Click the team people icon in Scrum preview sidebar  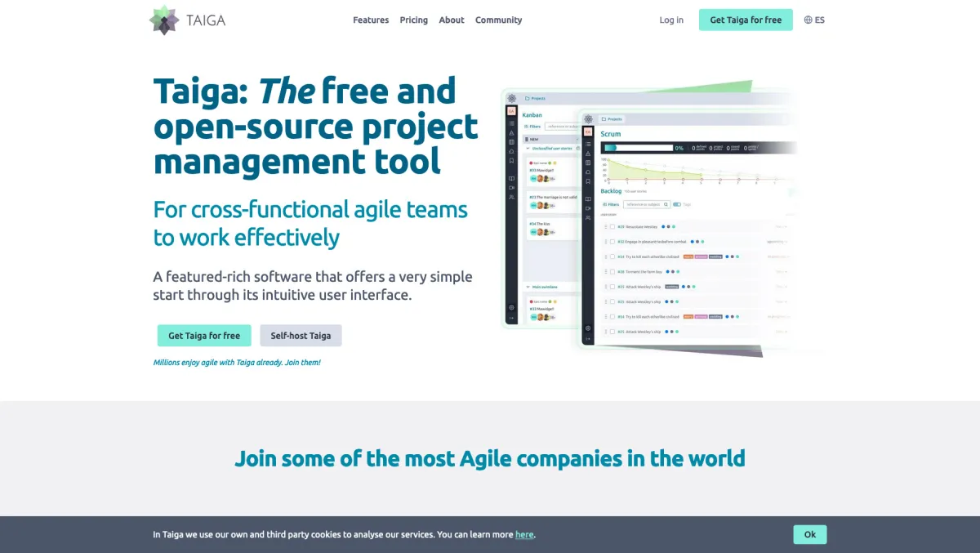pyautogui.click(x=588, y=217)
